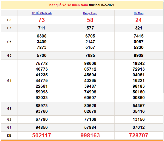The height and width of the screenshot is (141, 164).
Task: Click the ĐB special prize row label
Action: coord(9,135)
